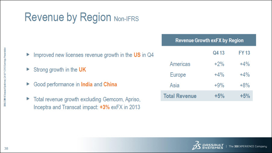Click the Total Revenue Q4 13 value '+5%'
The width and height of the screenshot is (272, 153).
point(220,96)
